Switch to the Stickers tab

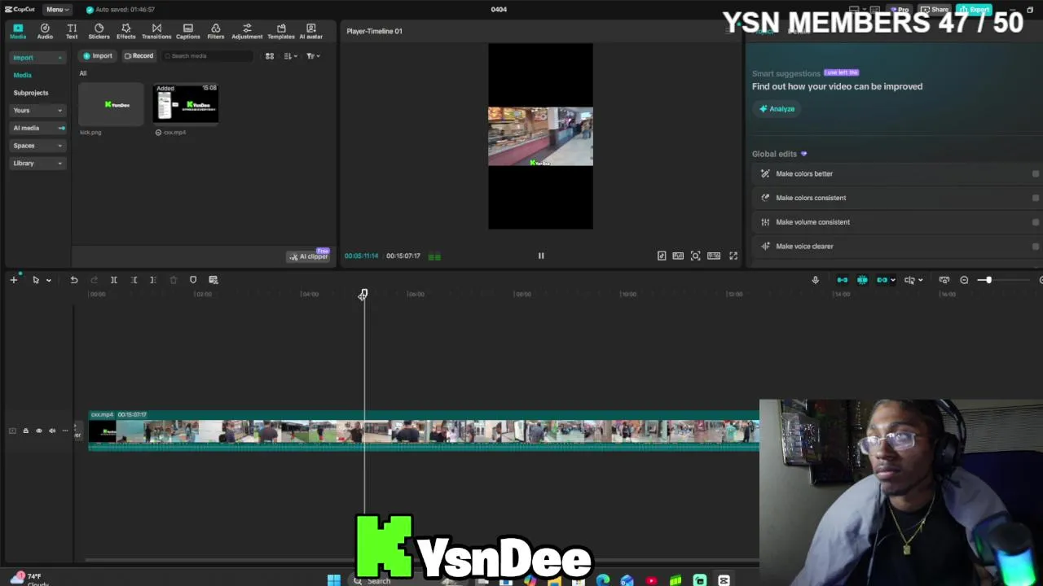pos(99,31)
